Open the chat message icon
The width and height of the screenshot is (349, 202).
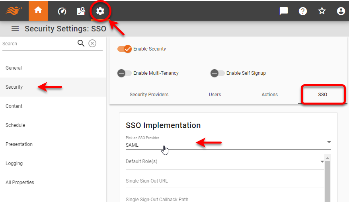[284, 11]
